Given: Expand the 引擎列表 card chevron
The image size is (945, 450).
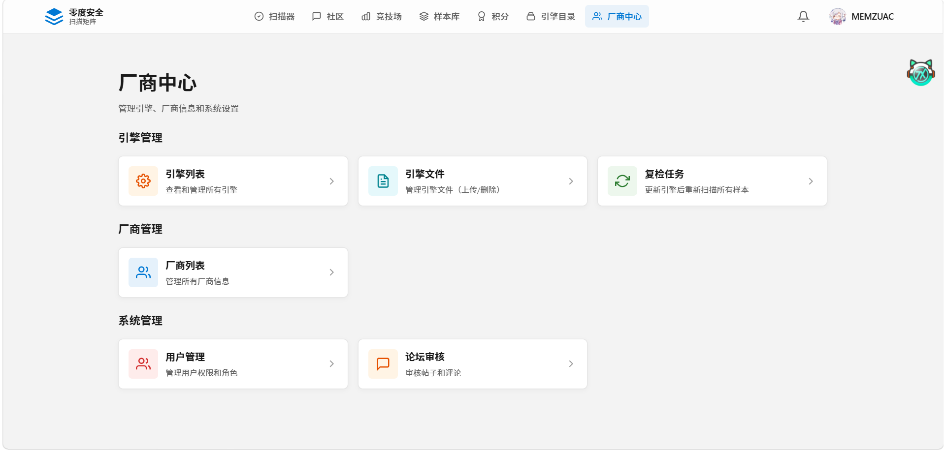Looking at the screenshot, I should 331,181.
